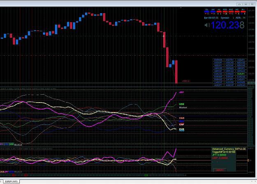Mute the price alert speaker icon
Screen dimensions: 257x184
click(x=207, y=25)
